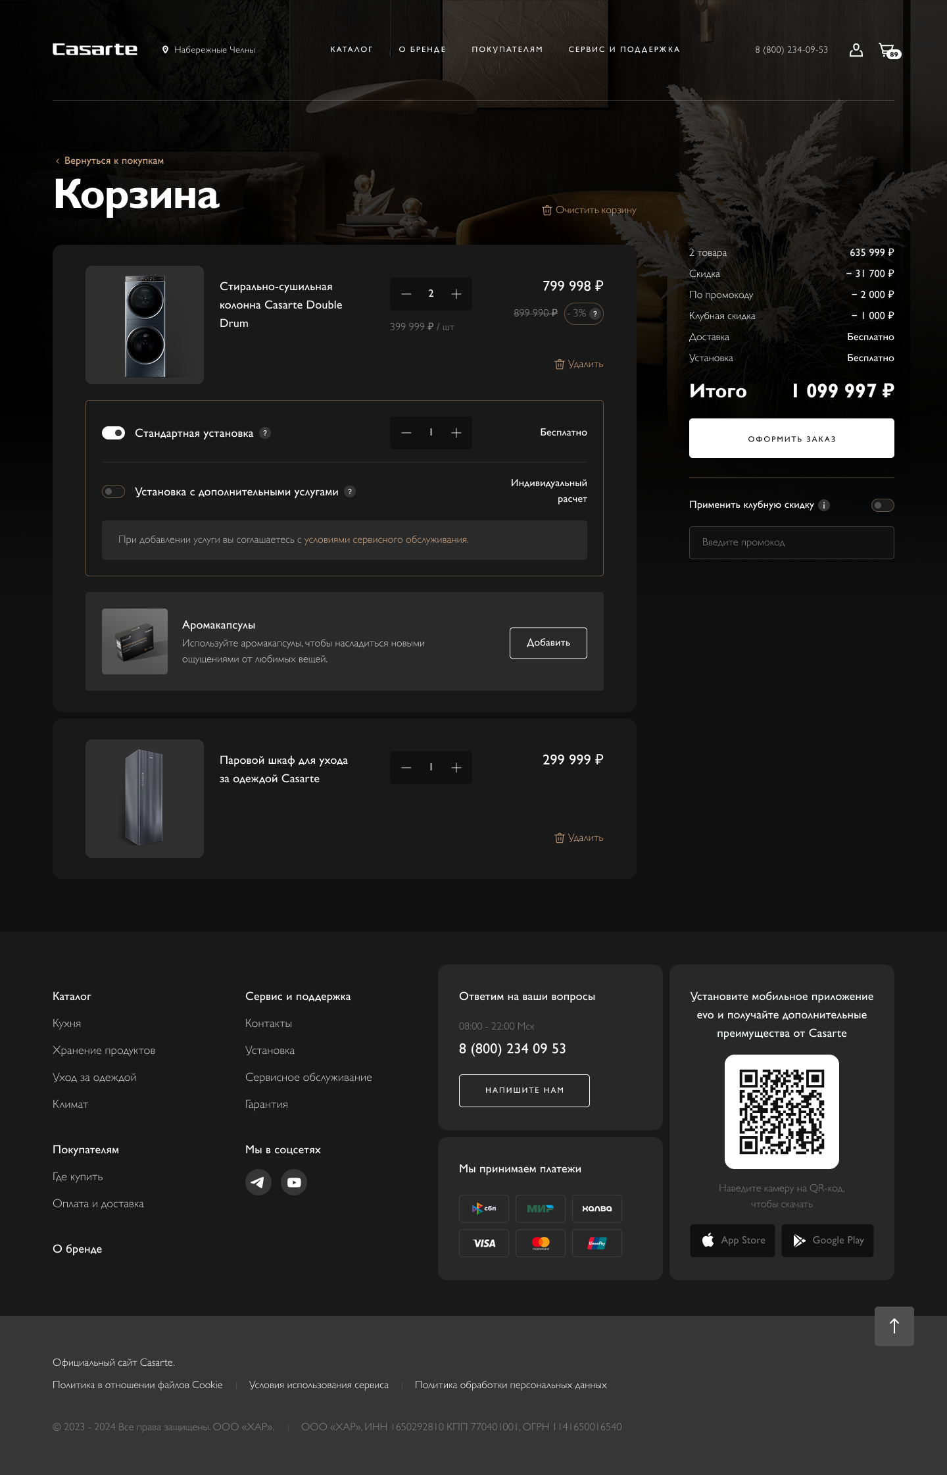This screenshot has height=1475, width=947.
Task: Click the question mark beside the 3% discount
Action: [595, 314]
